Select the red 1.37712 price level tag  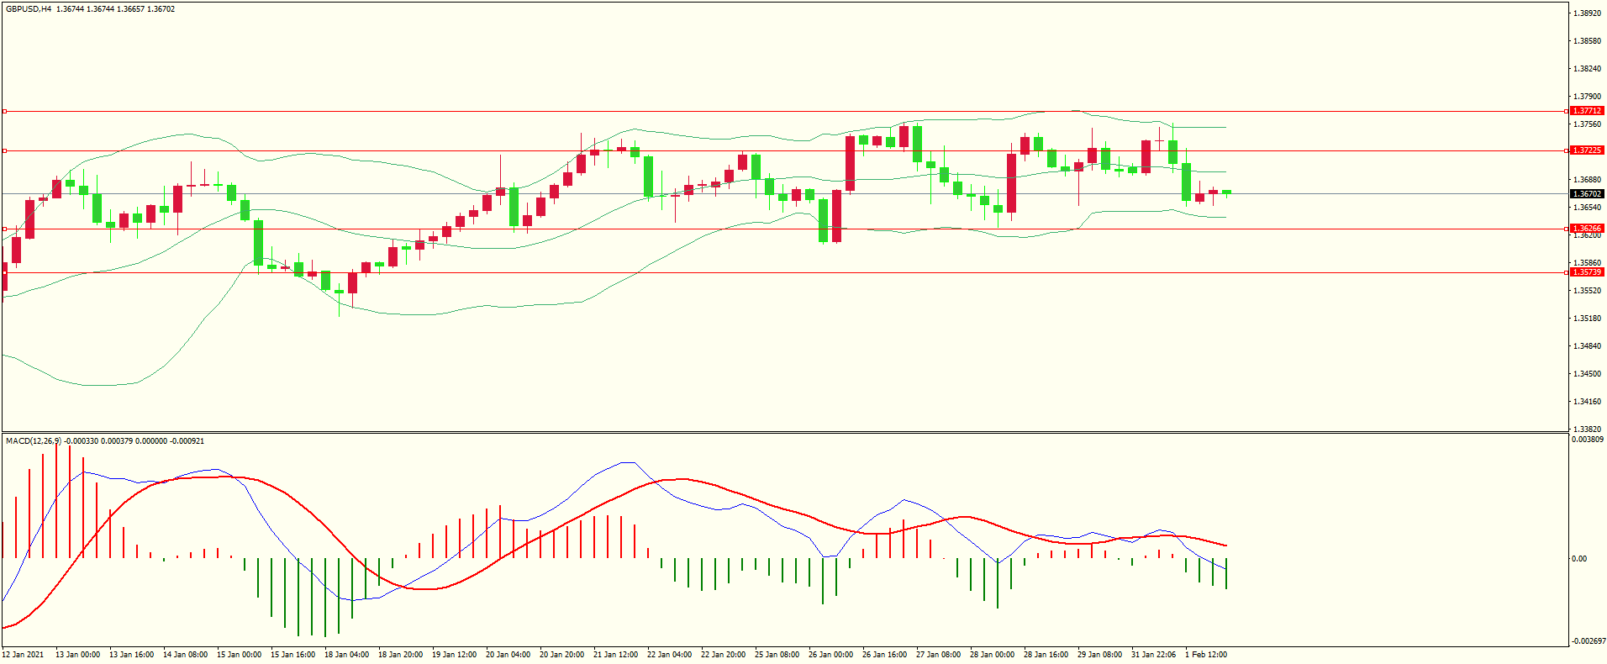pyautogui.click(x=1587, y=111)
